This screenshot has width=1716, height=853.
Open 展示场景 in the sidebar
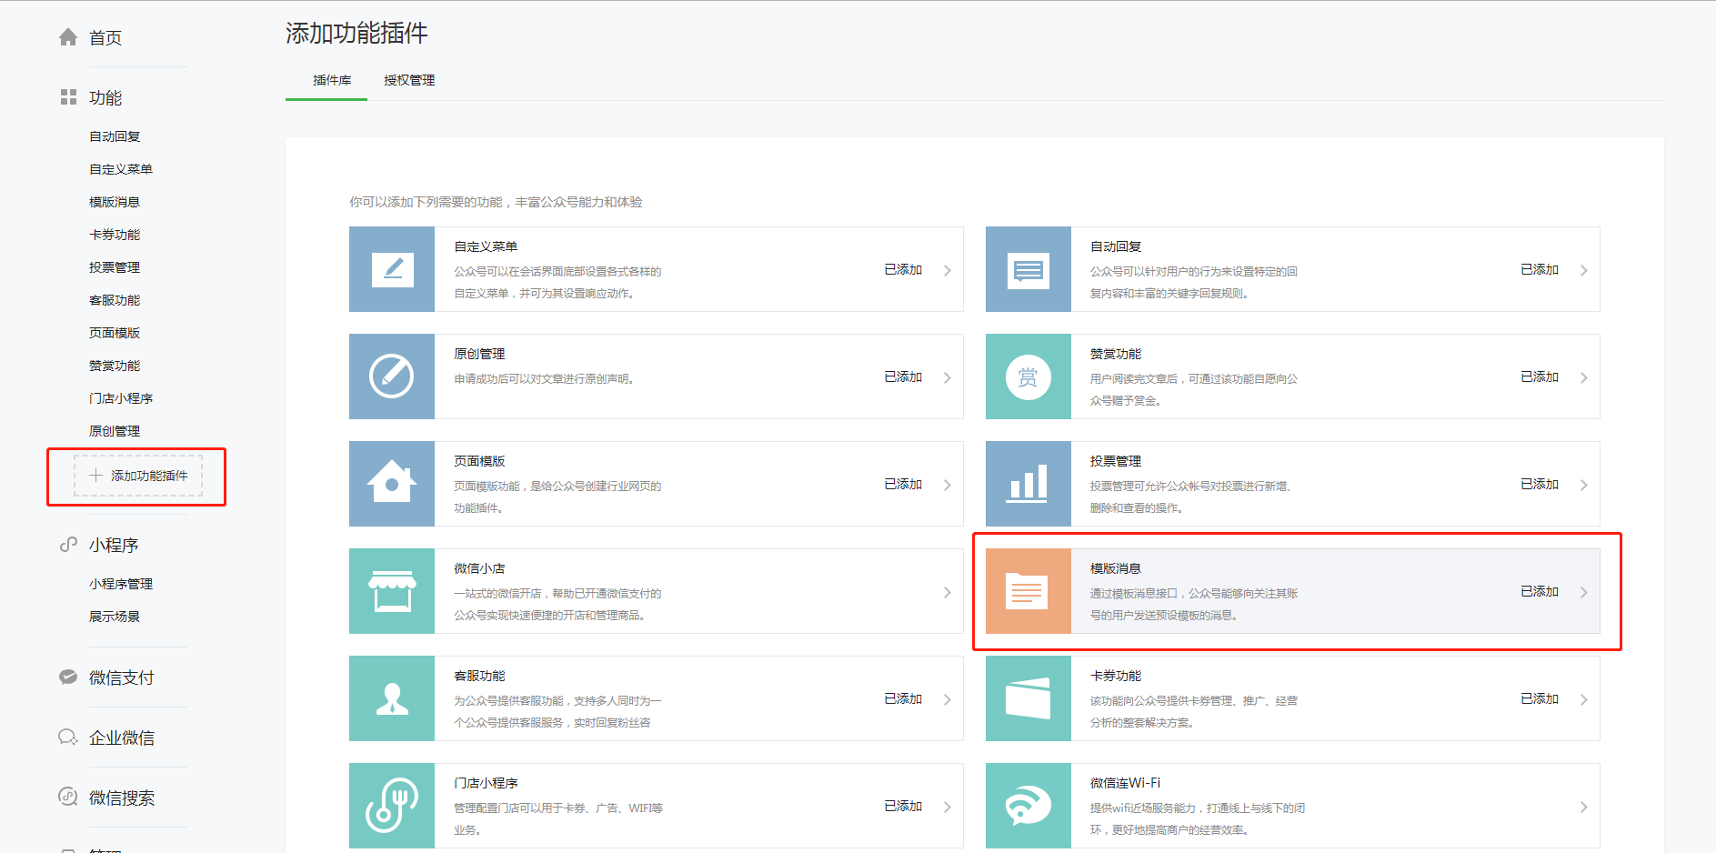point(115,617)
